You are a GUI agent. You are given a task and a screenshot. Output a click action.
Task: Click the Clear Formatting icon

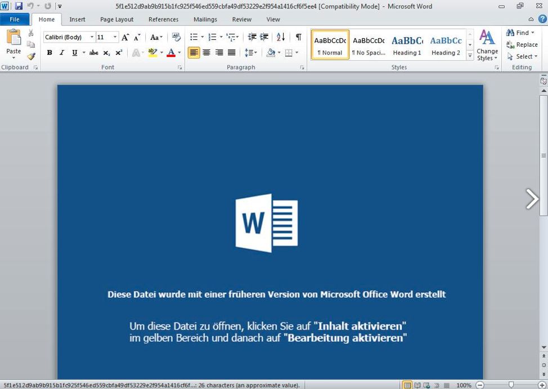[x=176, y=37]
